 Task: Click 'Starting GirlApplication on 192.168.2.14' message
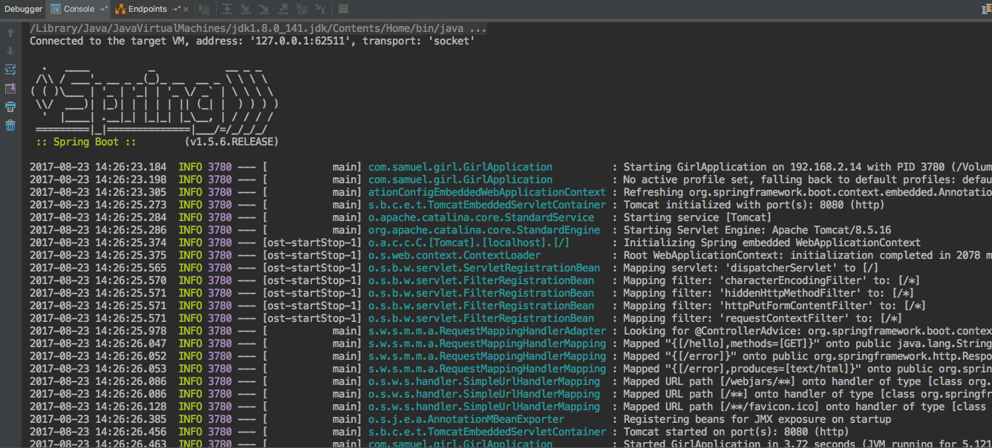[807, 167]
